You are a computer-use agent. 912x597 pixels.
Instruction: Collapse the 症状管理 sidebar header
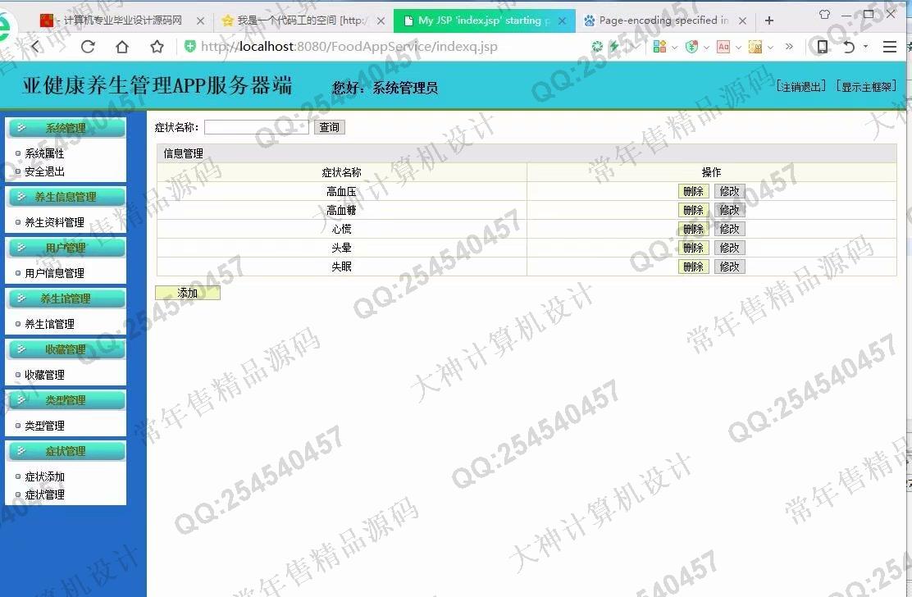tap(66, 451)
